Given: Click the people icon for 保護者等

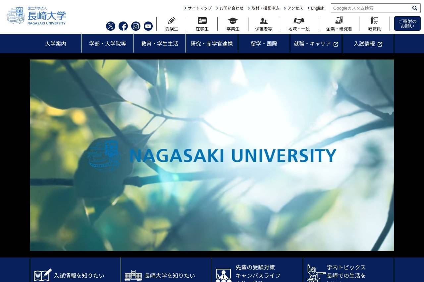Looking at the screenshot, I should [x=264, y=21].
